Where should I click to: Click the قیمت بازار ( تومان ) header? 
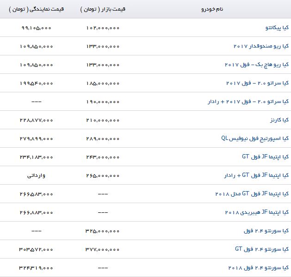103,9
